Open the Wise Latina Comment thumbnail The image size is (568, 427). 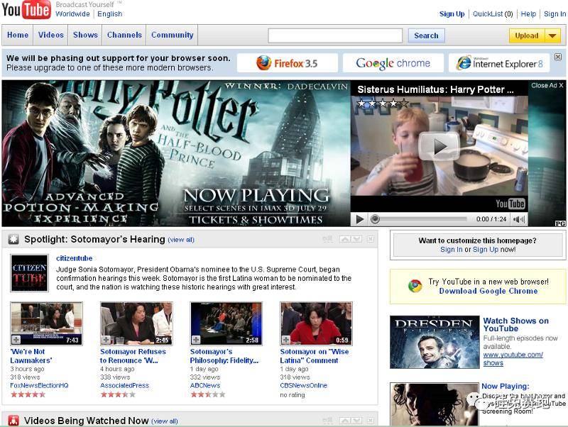(x=316, y=323)
